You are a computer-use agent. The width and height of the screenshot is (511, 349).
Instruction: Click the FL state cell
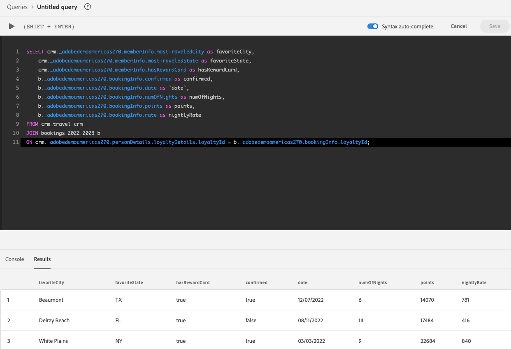118,321
